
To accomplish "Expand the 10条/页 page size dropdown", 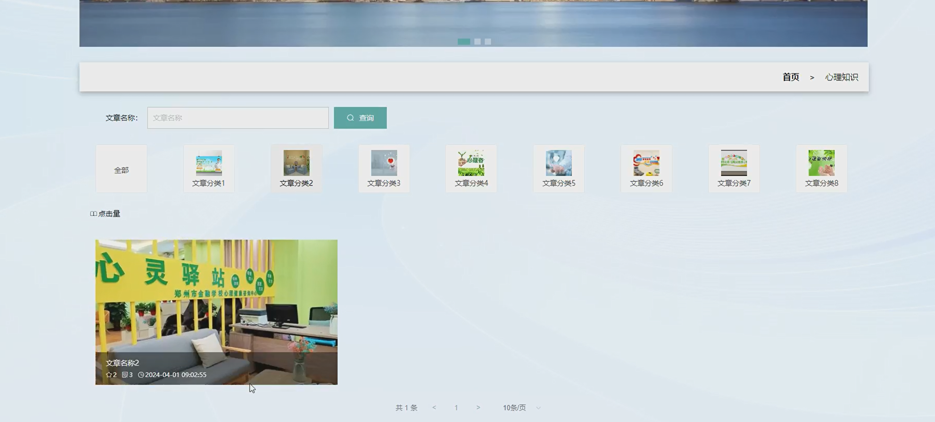I will click(521, 408).
